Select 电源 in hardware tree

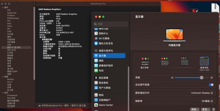[x=9, y=61]
